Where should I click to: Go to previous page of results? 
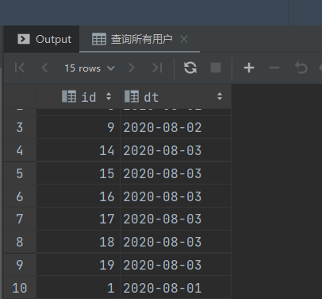pos(44,68)
